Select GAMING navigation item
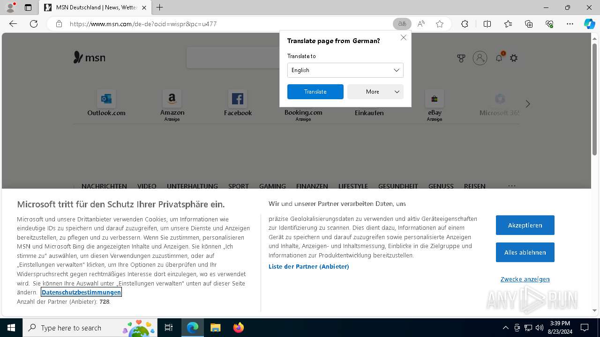This screenshot has width=600, height=337. 272,186
